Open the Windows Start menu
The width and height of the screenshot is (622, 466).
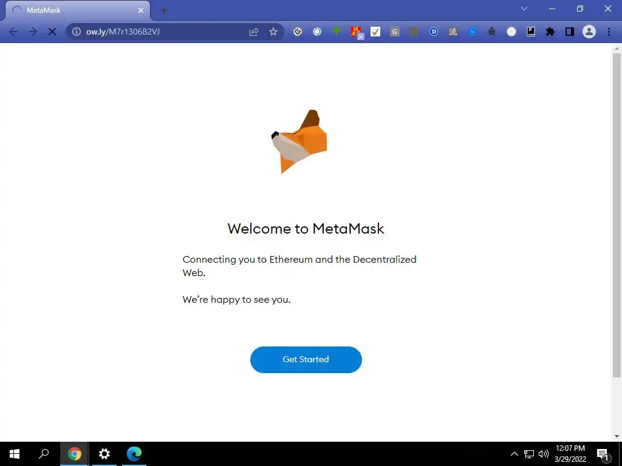pos(15,454)
